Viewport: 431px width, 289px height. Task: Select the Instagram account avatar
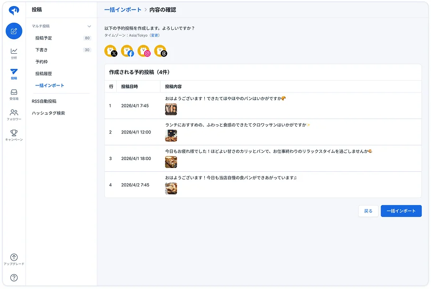143,50
